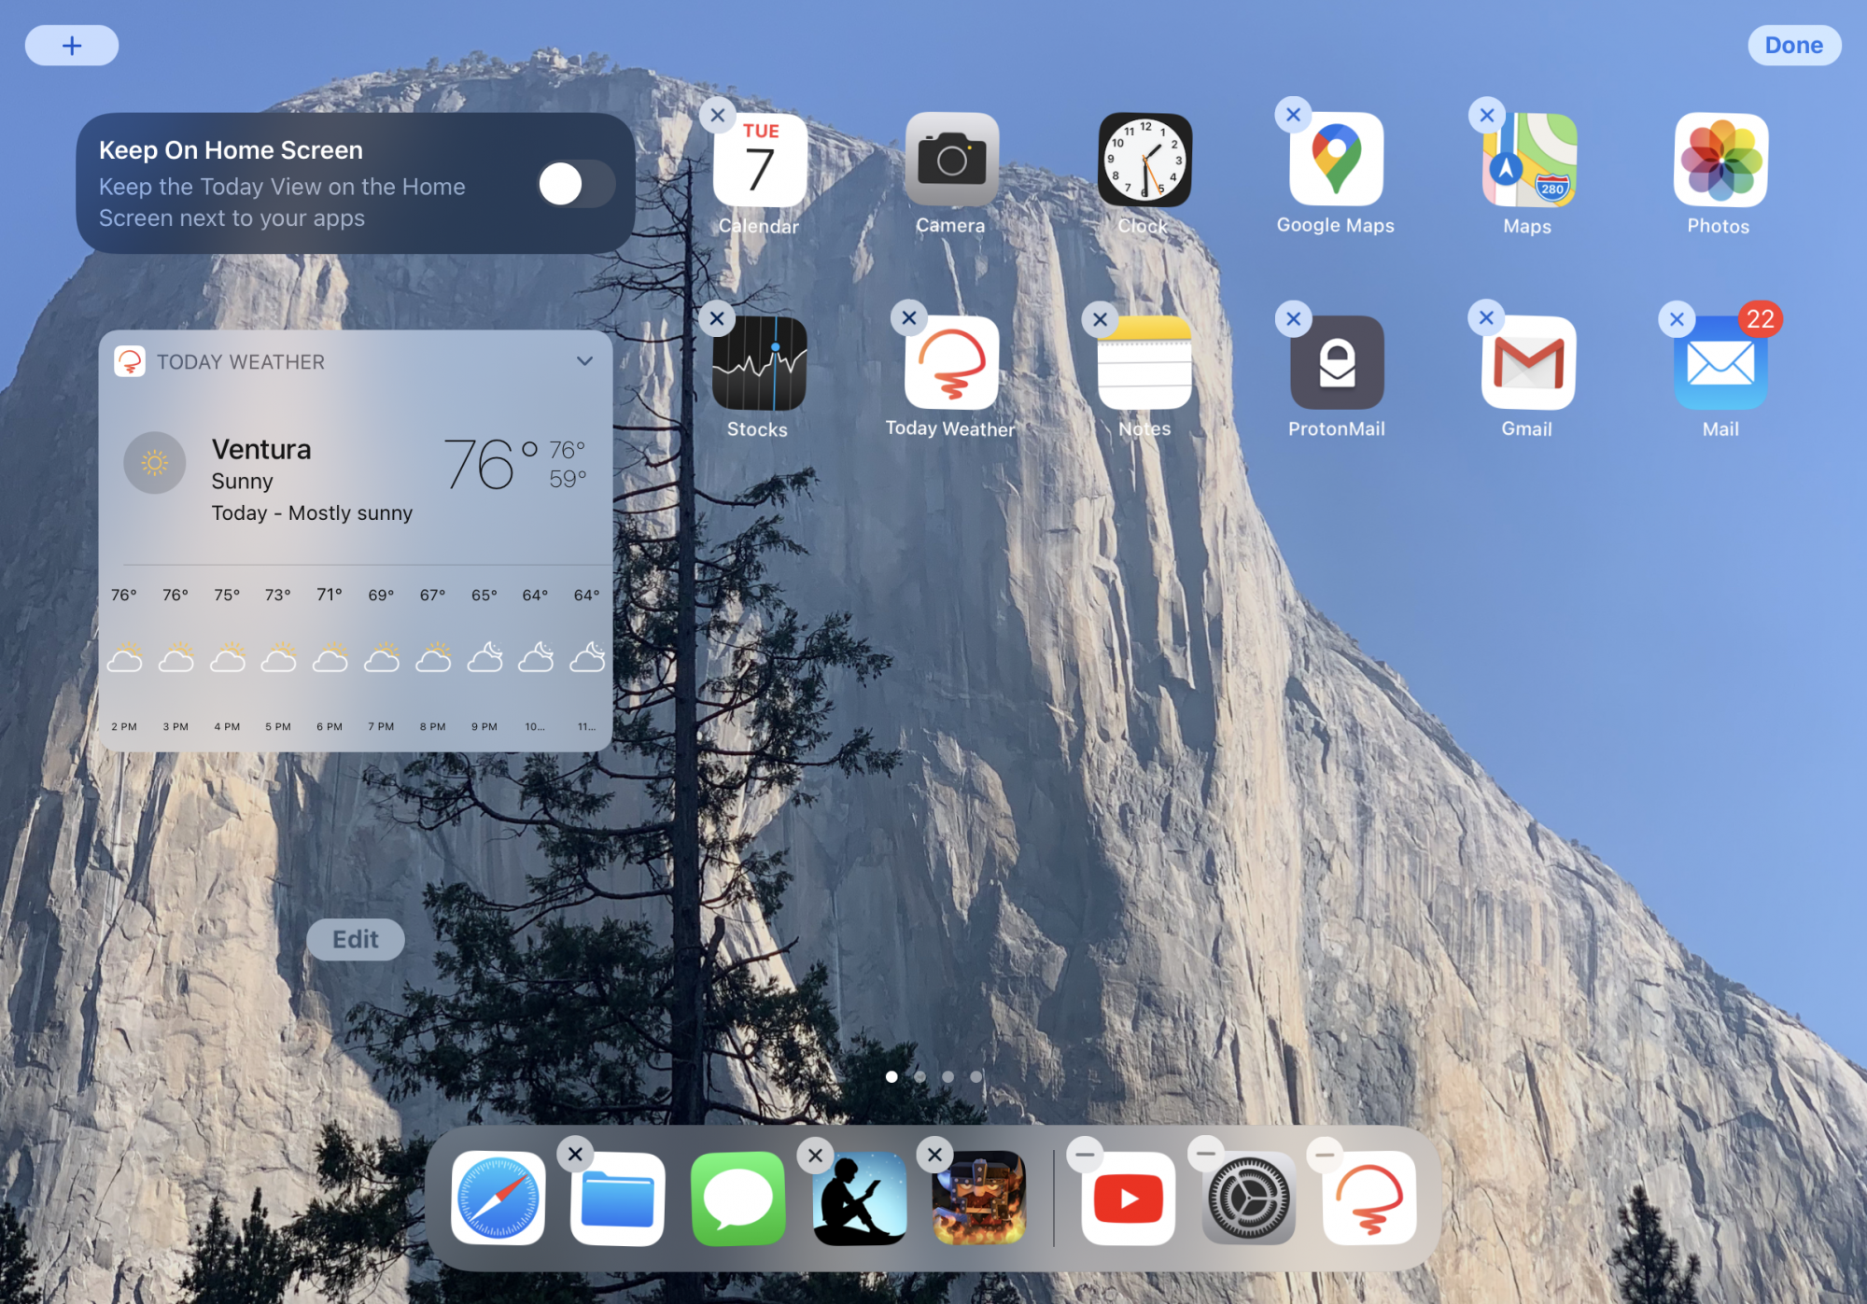The height and width of the screenshot is (1304, 1867).
Task: Add a widget with plus button
Action: click(72, 45)
